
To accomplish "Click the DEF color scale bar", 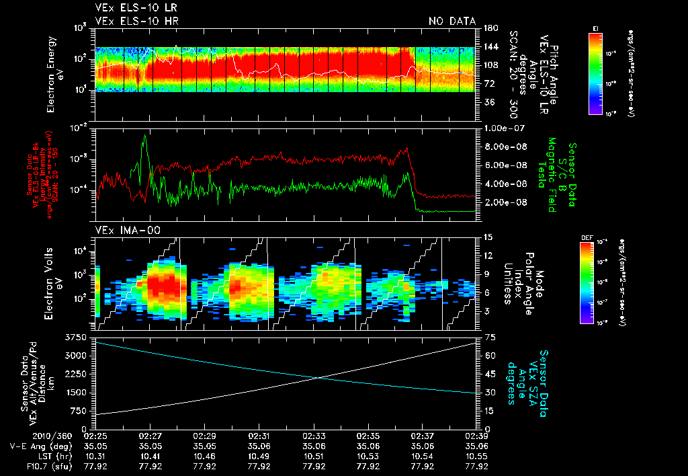I will tap(587, 283).
